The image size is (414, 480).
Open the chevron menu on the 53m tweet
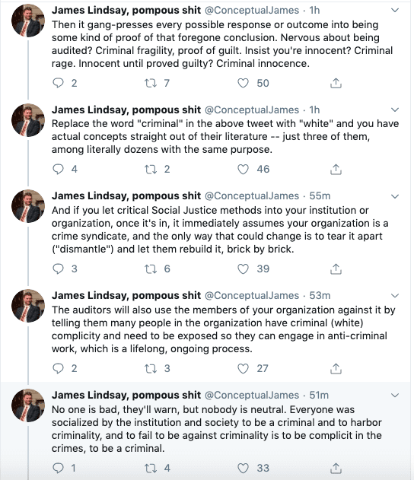point(395,295)
